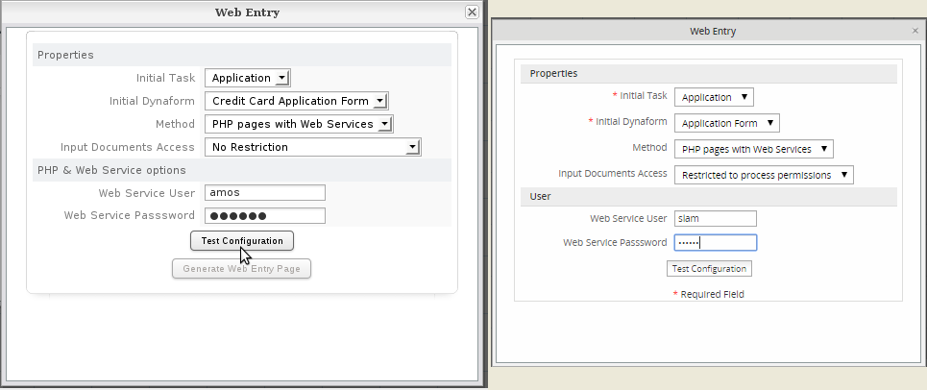Click Web Service User field containing siam
The image size is (927, 390).
tap(715, 218)
